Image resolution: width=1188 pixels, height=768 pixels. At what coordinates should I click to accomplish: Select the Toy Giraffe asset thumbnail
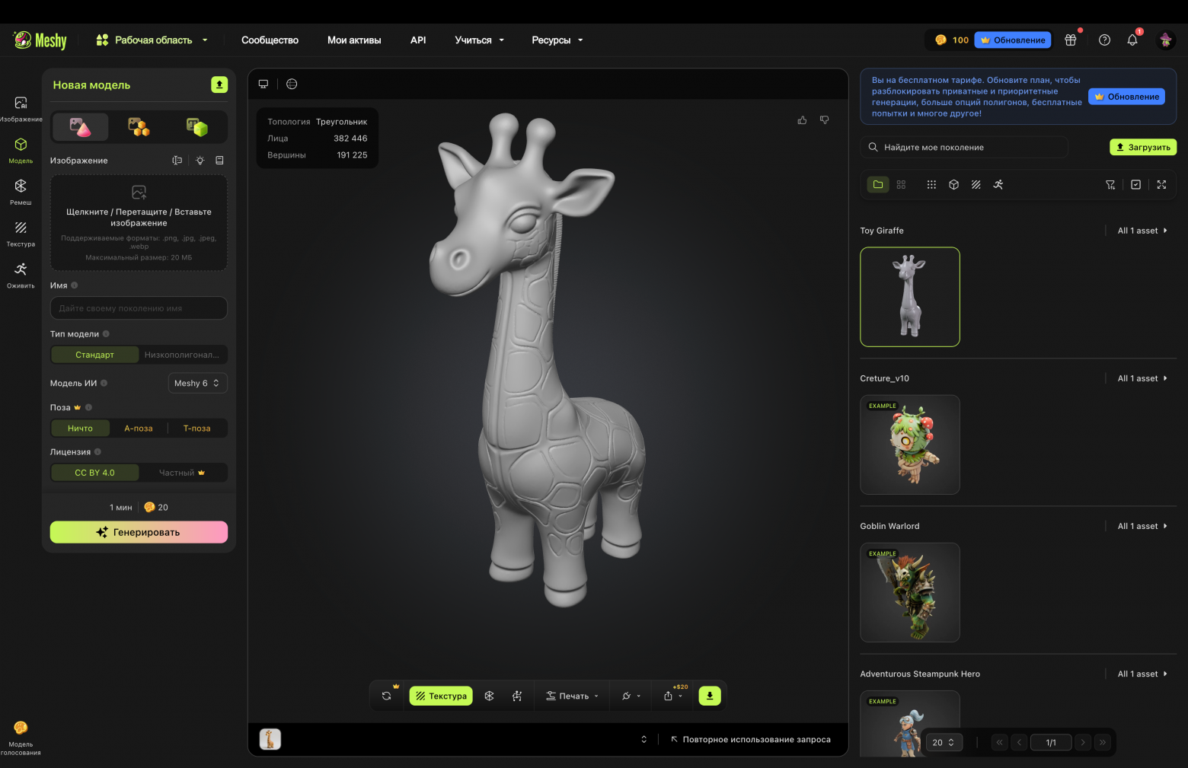(x=909, y=297)
